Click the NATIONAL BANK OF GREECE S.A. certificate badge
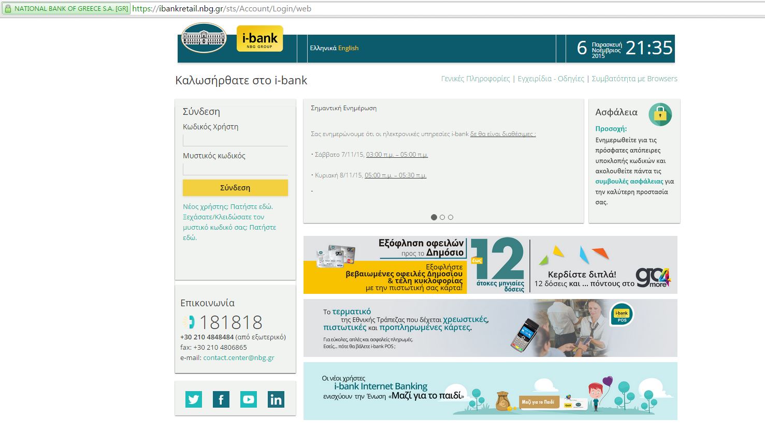Screen dimensions: 765x433 (66, 9)
